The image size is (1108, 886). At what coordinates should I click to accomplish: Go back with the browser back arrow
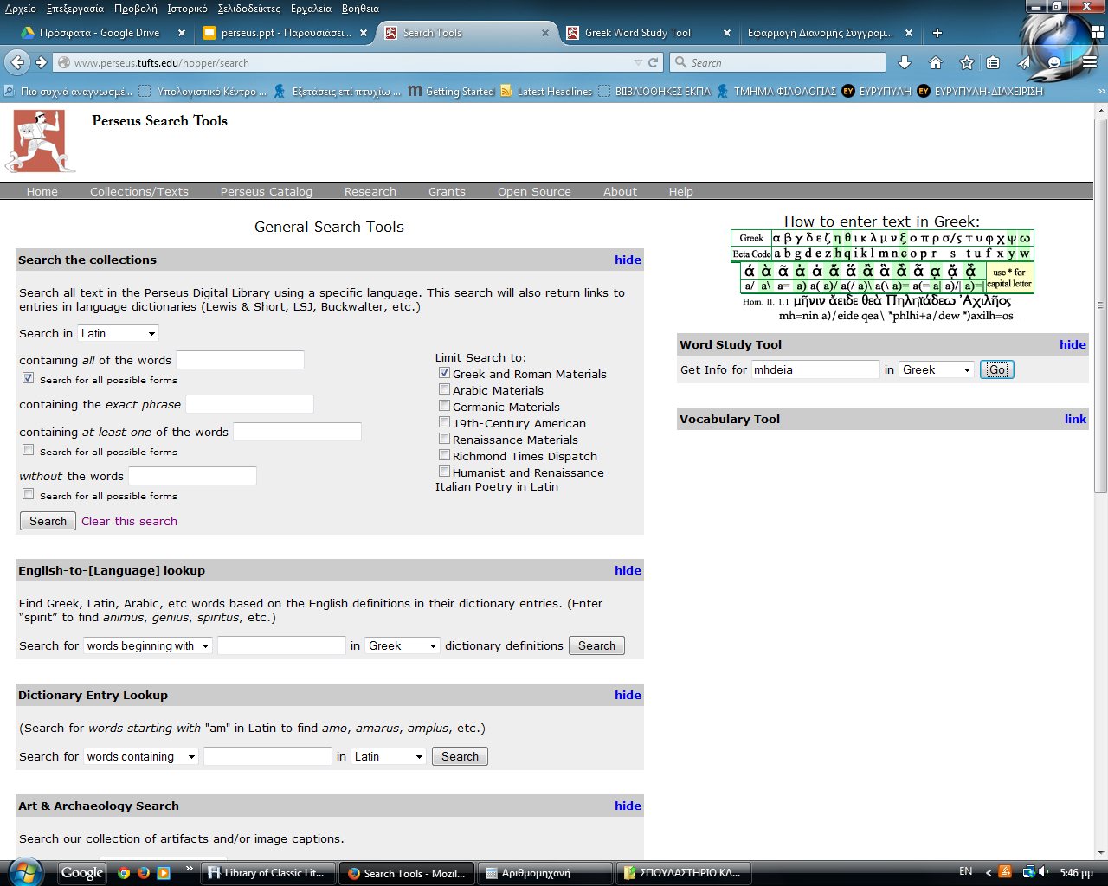[16, 62]
